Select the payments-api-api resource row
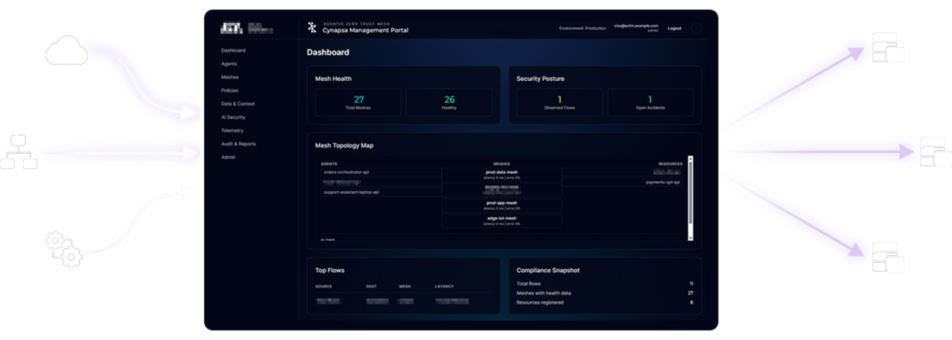This screenshot has height=340, width=952. pyautogui.click(x=622, y=182)
